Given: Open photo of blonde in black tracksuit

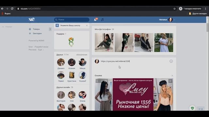Looking at the screenshot, I should click(x=144, y=43).
